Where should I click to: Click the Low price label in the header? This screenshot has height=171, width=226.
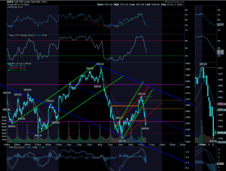click(x=132, y=4)
